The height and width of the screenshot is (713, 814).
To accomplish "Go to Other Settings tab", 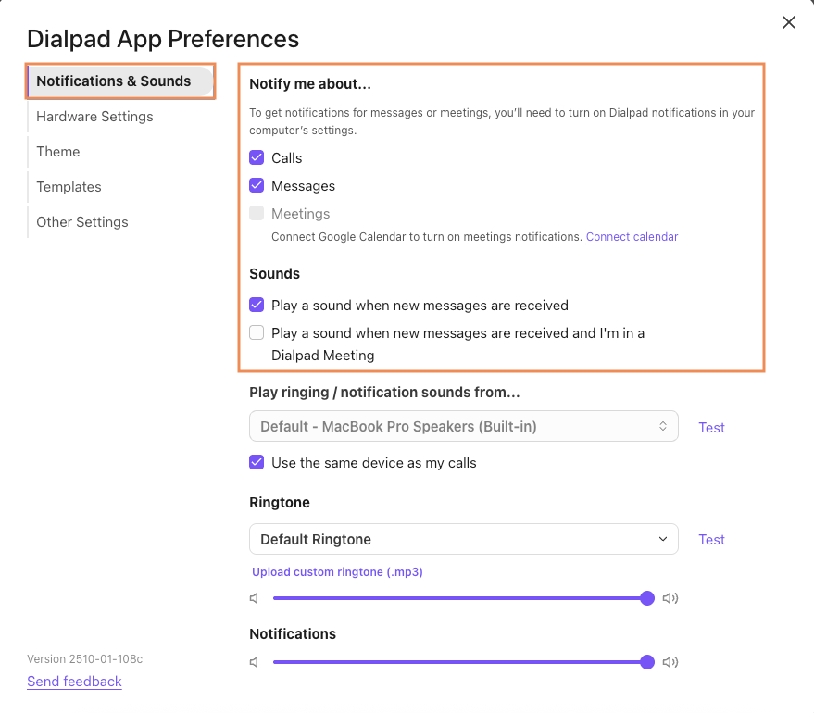I will pos(82,222).
